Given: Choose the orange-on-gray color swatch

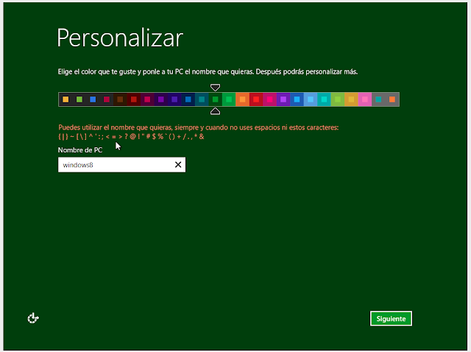Looking at the screenshot, I should click(x=392, y=99).
